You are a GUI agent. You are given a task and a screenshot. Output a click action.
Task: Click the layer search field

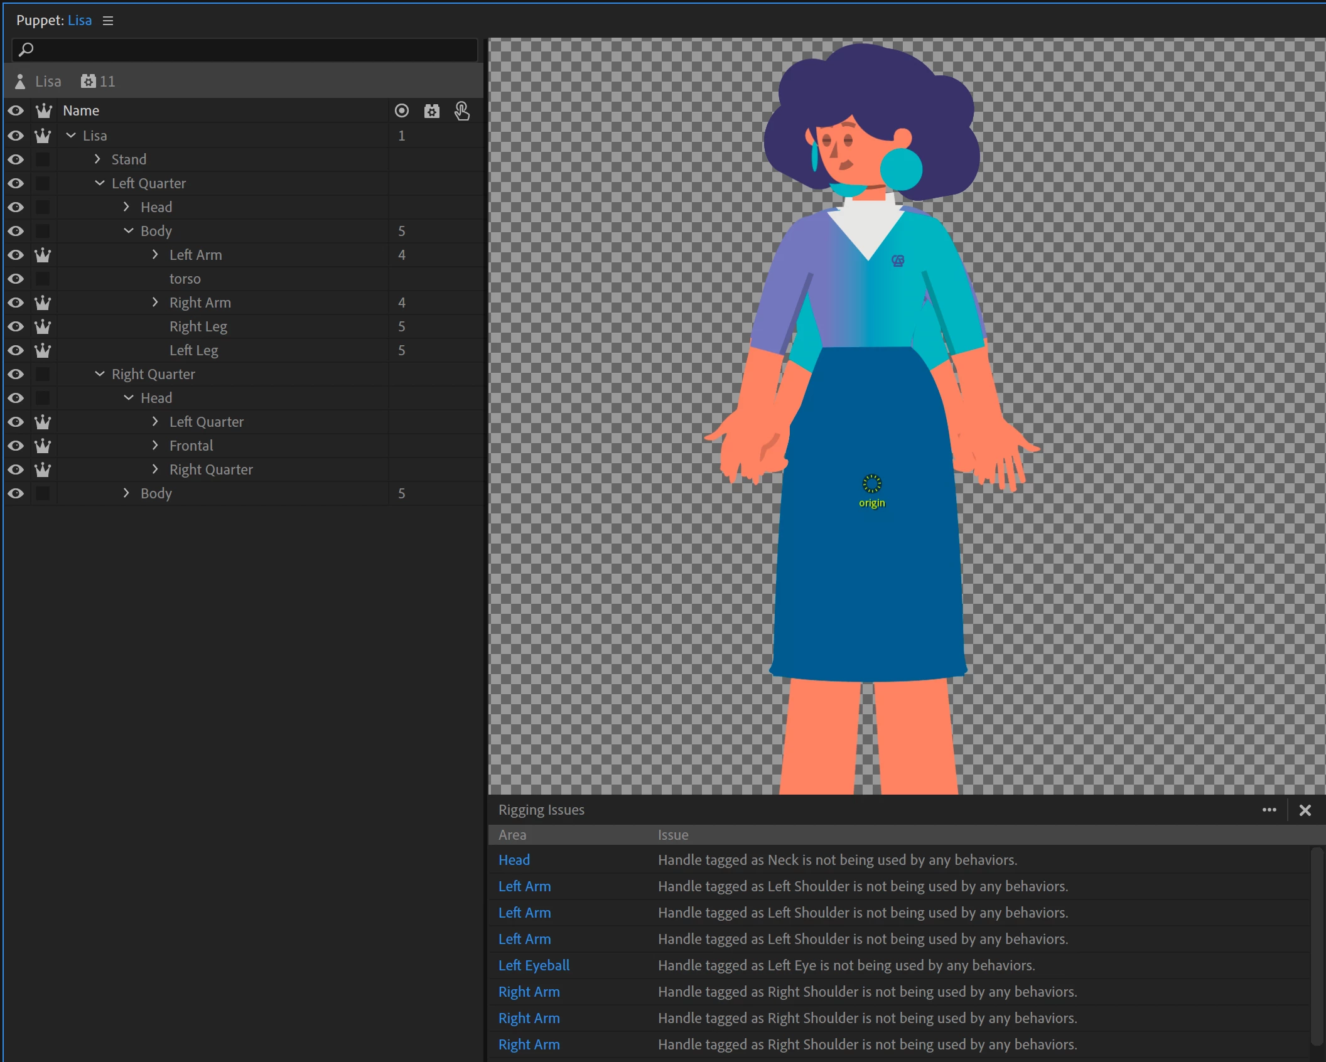pyautogui.click(x=245, y=50)
